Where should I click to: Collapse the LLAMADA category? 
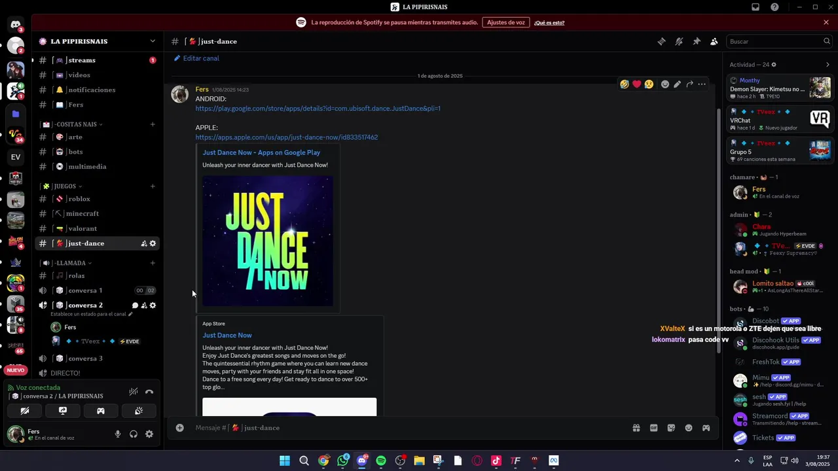tap(67, 263)
